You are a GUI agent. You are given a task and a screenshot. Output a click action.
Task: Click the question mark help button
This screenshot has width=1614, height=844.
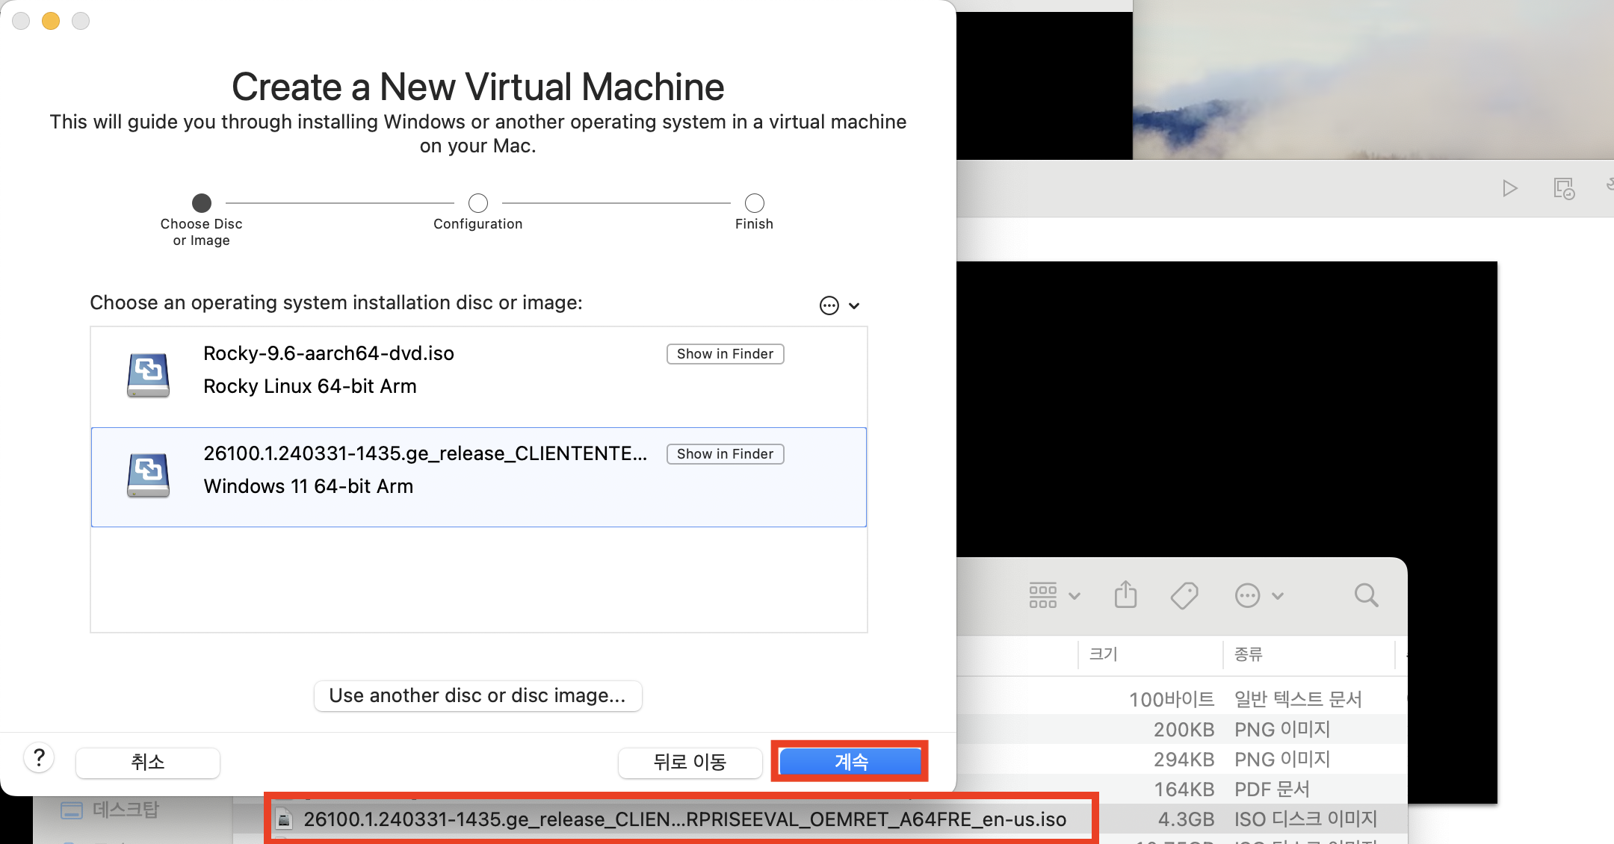(39, 758)
